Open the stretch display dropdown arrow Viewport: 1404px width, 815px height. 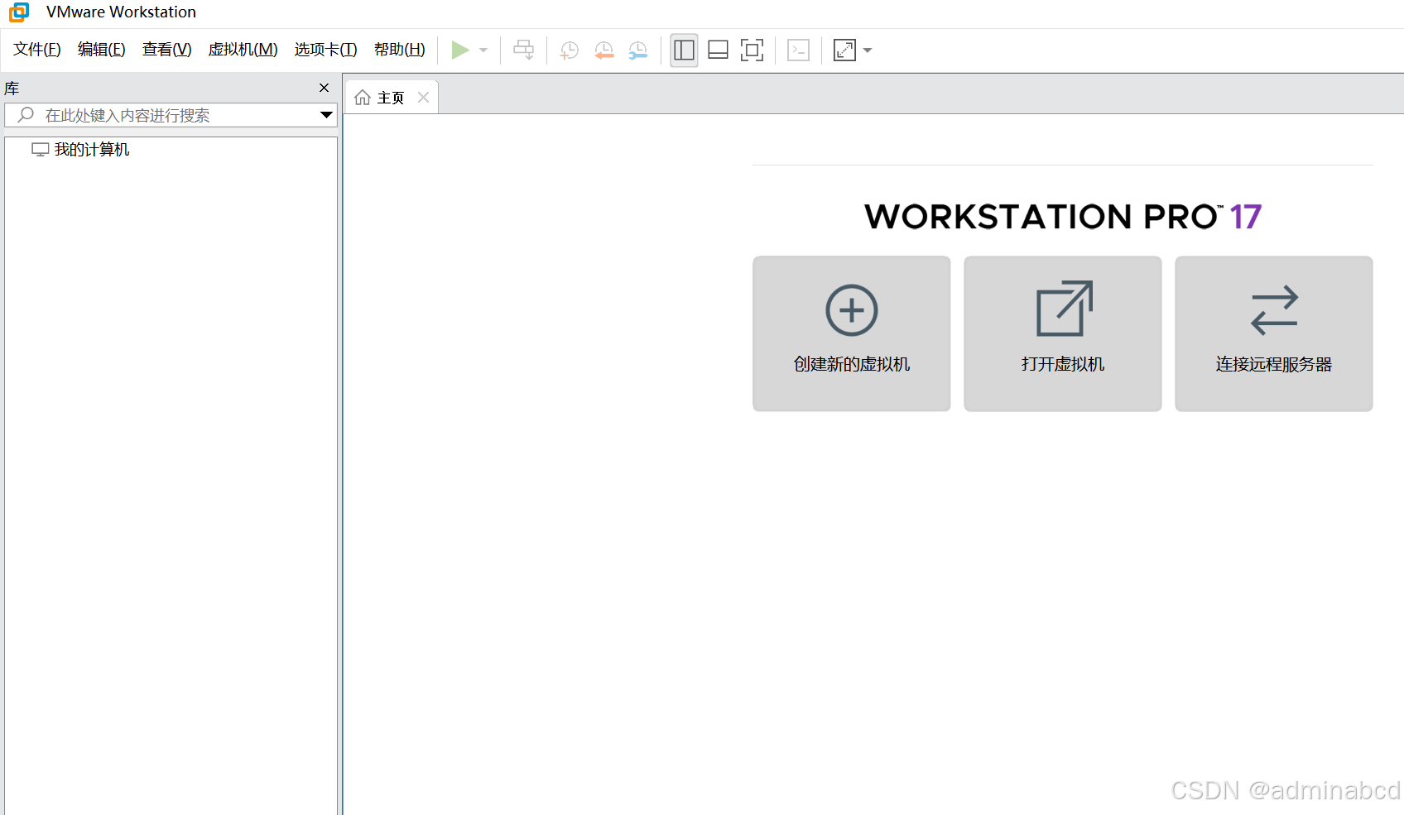868,50
